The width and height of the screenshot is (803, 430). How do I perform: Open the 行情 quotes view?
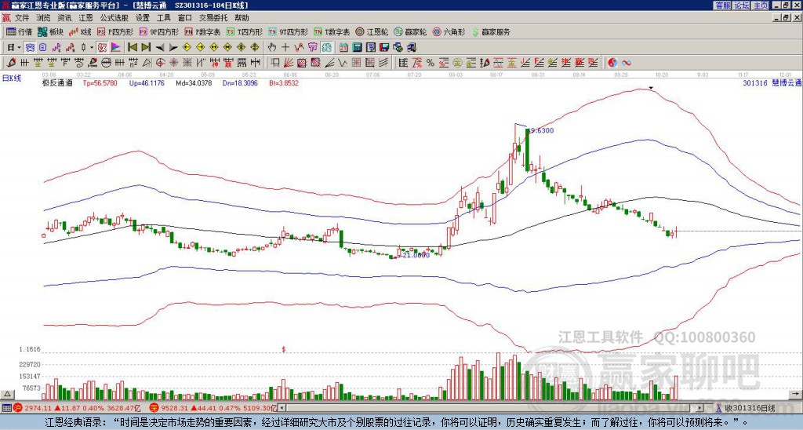[20, 31]
